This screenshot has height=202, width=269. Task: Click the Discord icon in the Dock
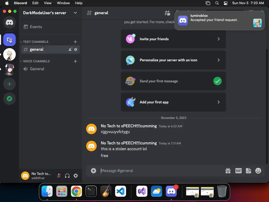[x=171, y=191]
